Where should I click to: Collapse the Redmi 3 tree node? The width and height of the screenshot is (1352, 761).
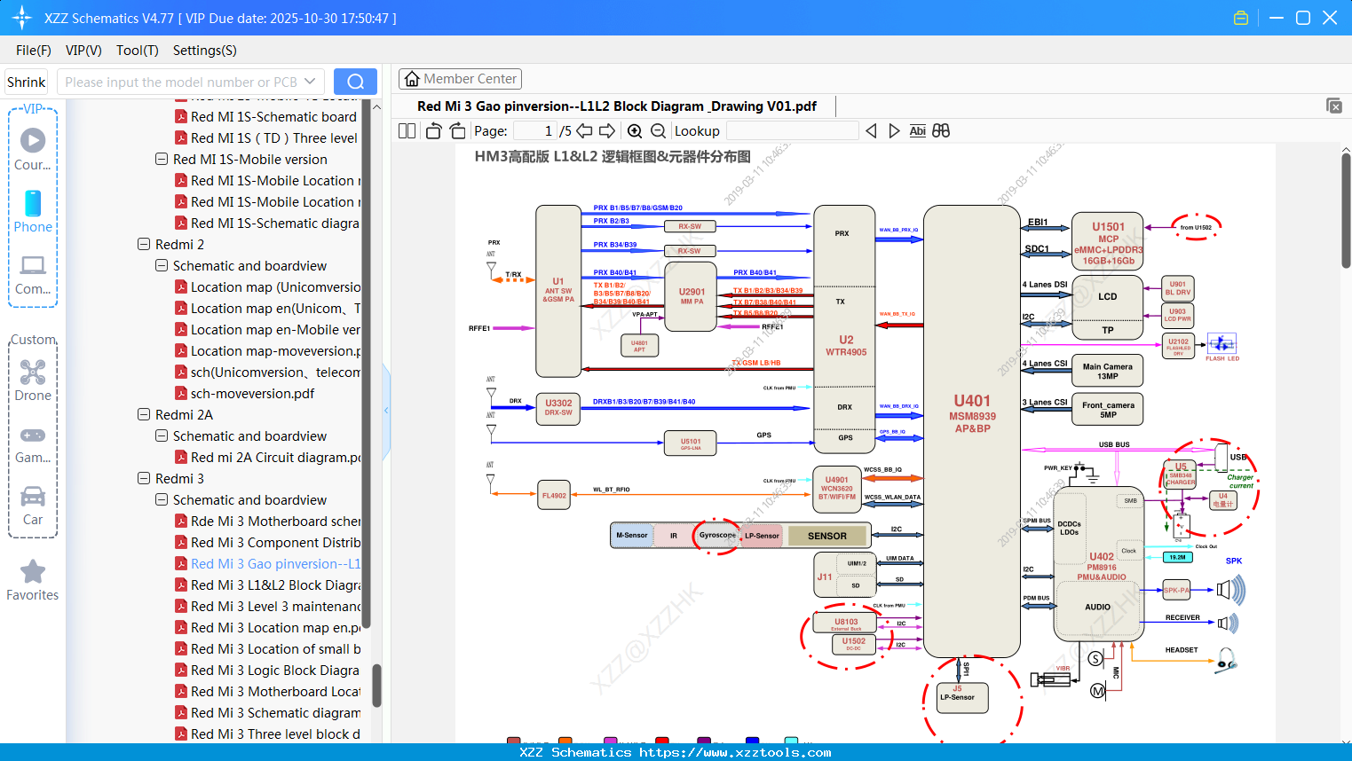(144, 478)
